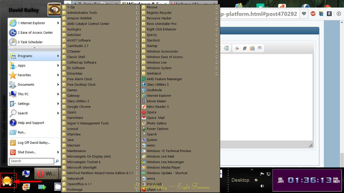The width and height of the screenshot is (344, 193).
Task: Open Opera Mail
Action: tap(180, 118)
